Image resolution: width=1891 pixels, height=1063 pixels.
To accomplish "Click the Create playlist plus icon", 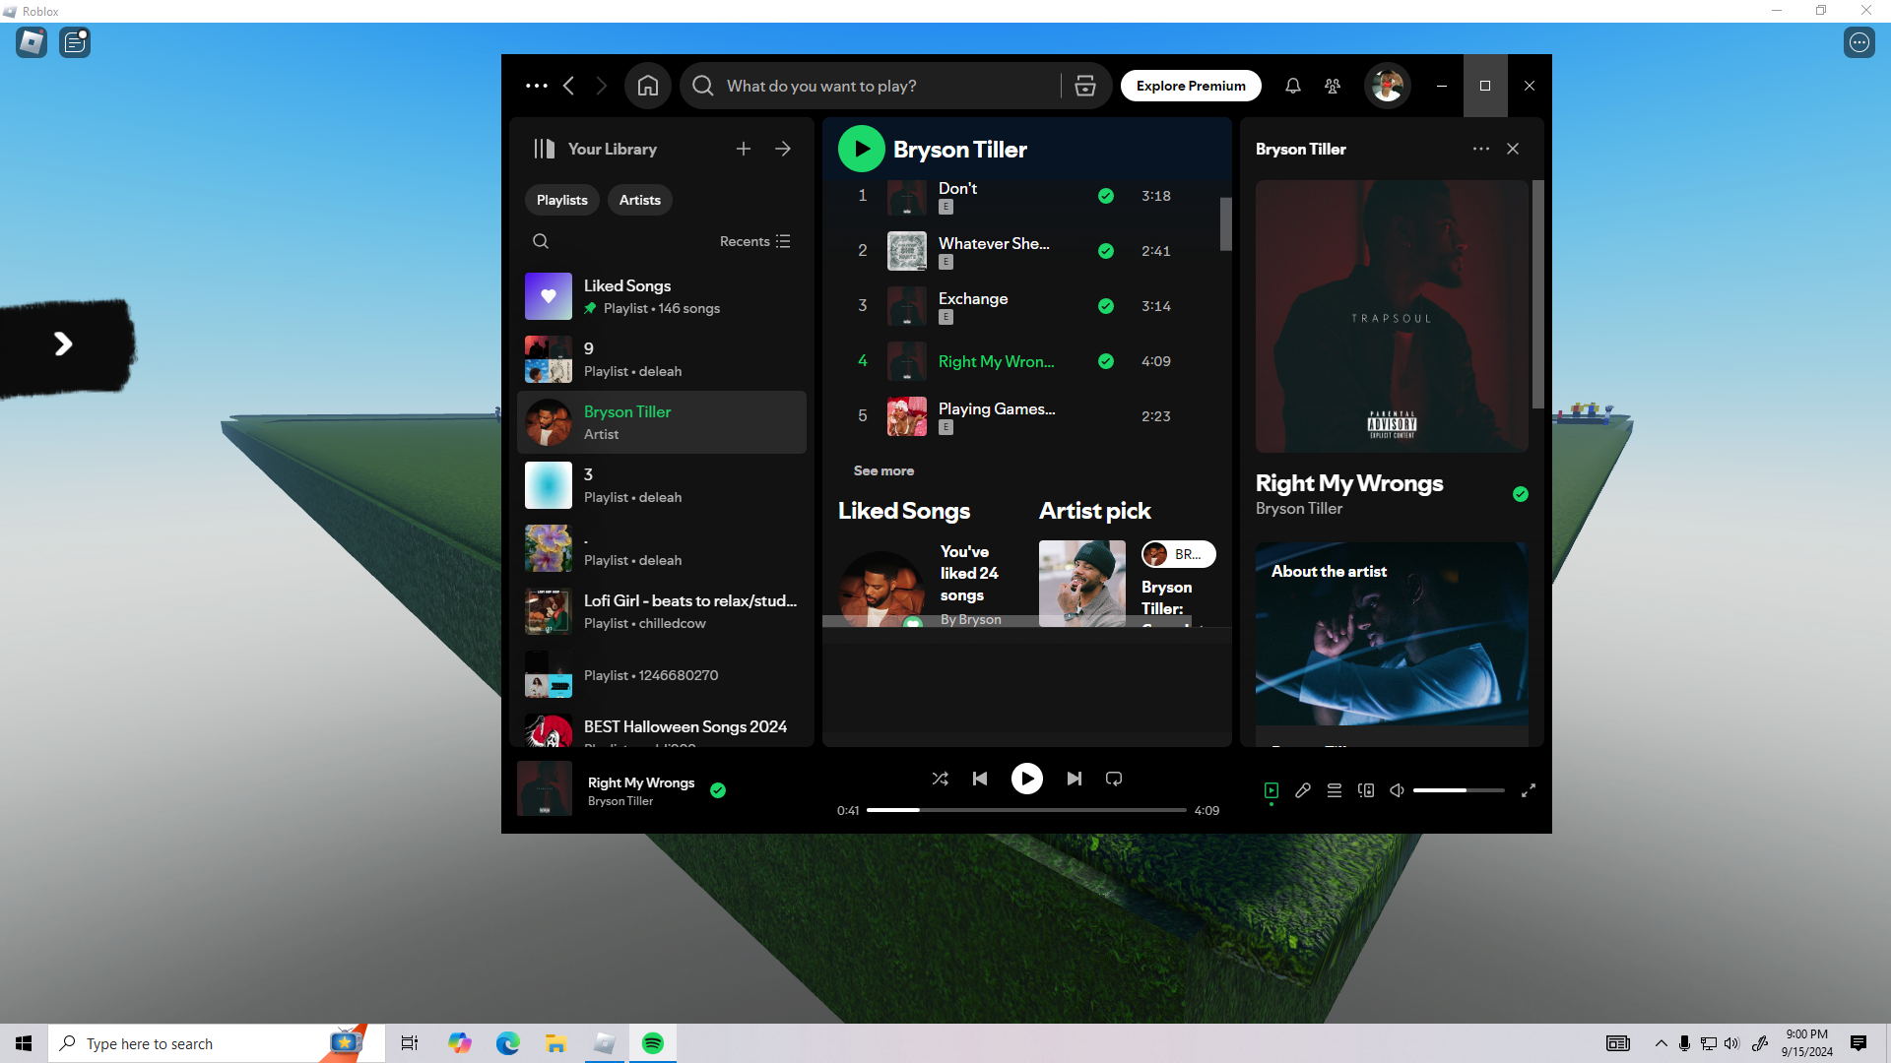I will pyautogui.click(x=743, y=149).
